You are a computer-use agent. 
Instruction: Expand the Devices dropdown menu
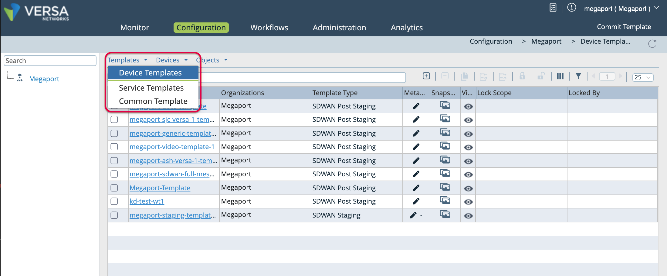pyautogui.click(x=172, y=60)
